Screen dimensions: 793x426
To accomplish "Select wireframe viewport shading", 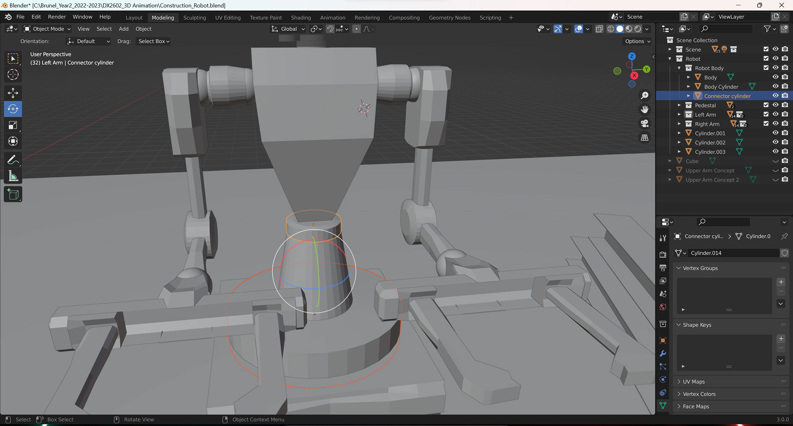I will 611,29.
